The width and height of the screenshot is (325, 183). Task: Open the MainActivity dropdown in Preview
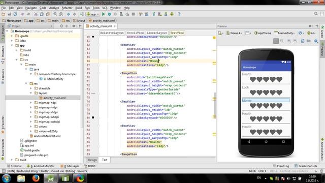pyautogui.click(x=284, y=33)
